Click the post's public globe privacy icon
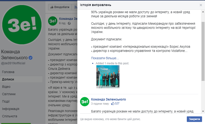The width and height of the screenshot is (205, 124). (x=70, y=23)
